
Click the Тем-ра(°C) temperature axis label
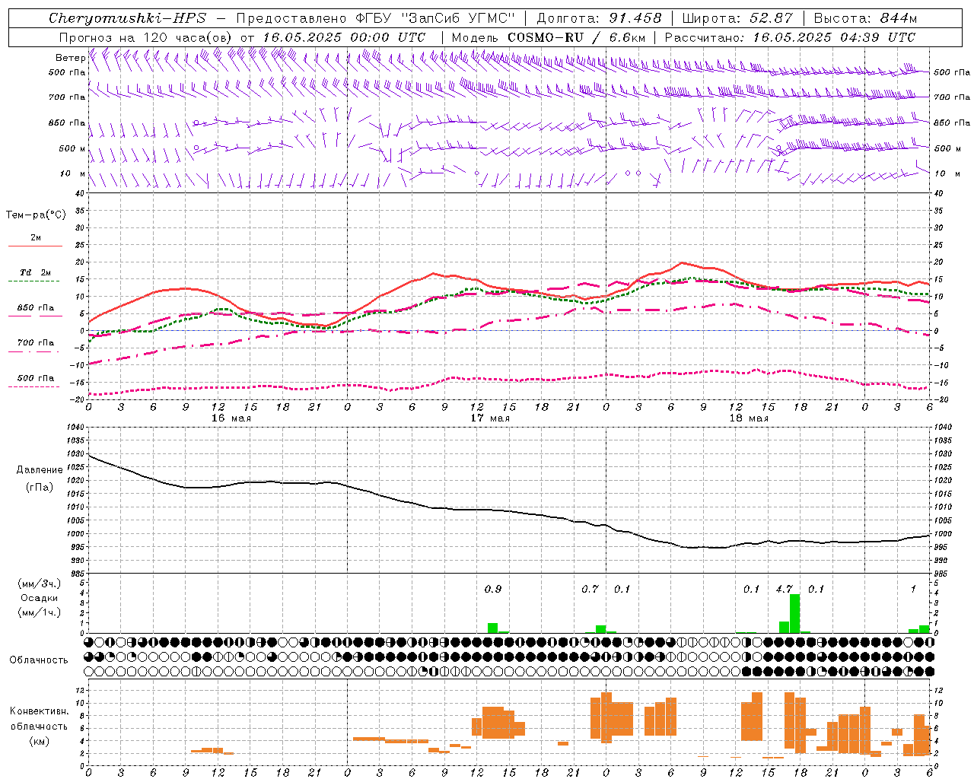point(36,215)
